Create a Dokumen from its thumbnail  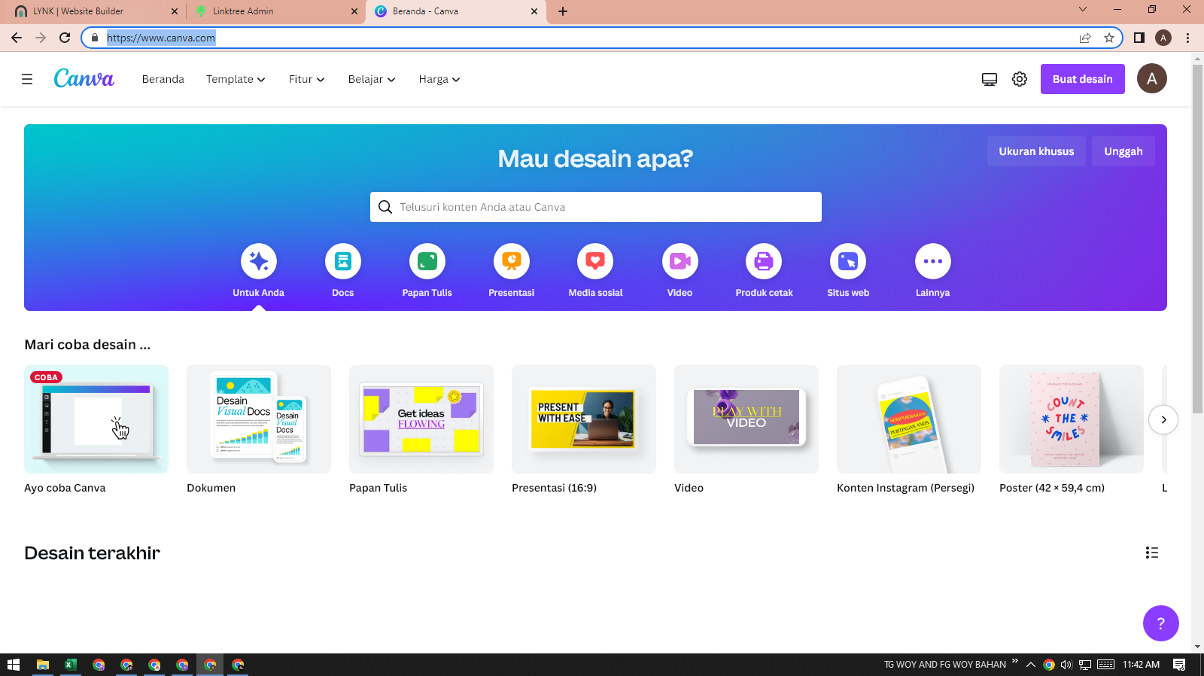259,419
